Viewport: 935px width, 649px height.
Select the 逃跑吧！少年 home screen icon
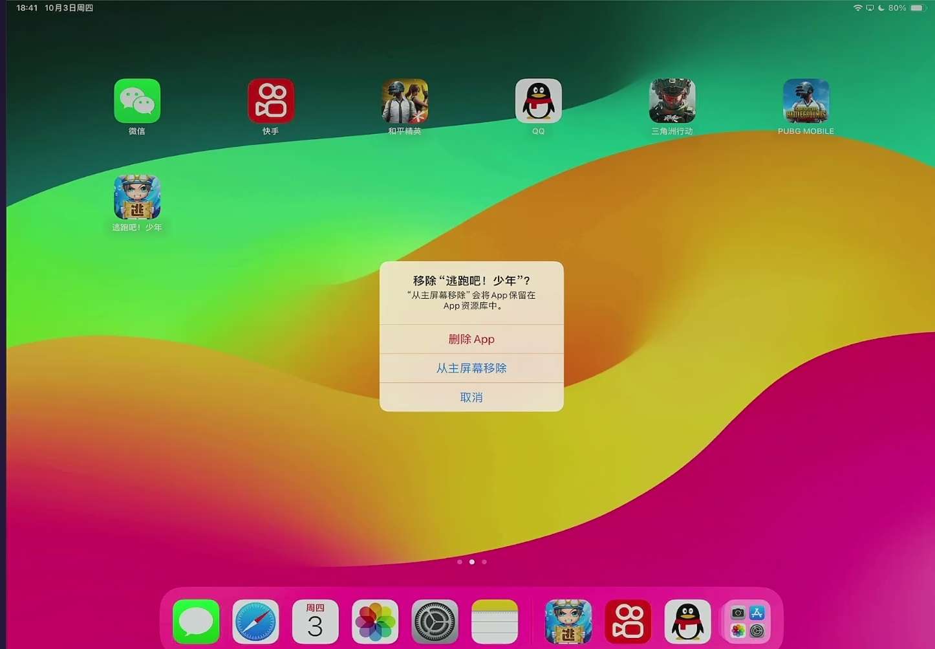(x=137, y=197)
